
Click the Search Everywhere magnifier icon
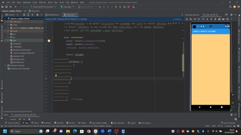coord(230,7)
